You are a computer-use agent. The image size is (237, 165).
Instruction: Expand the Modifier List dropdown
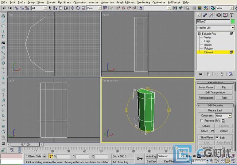215,28
